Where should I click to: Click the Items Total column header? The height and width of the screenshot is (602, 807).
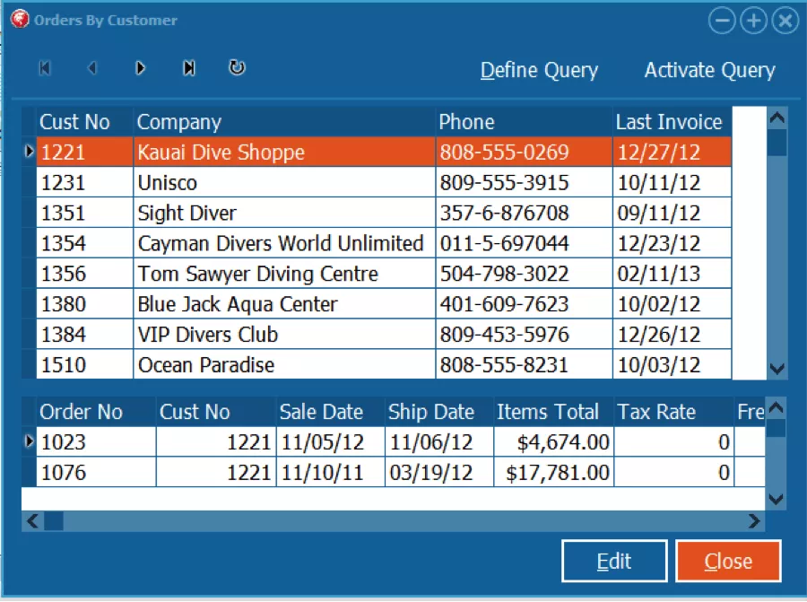(x=553, y=412)
